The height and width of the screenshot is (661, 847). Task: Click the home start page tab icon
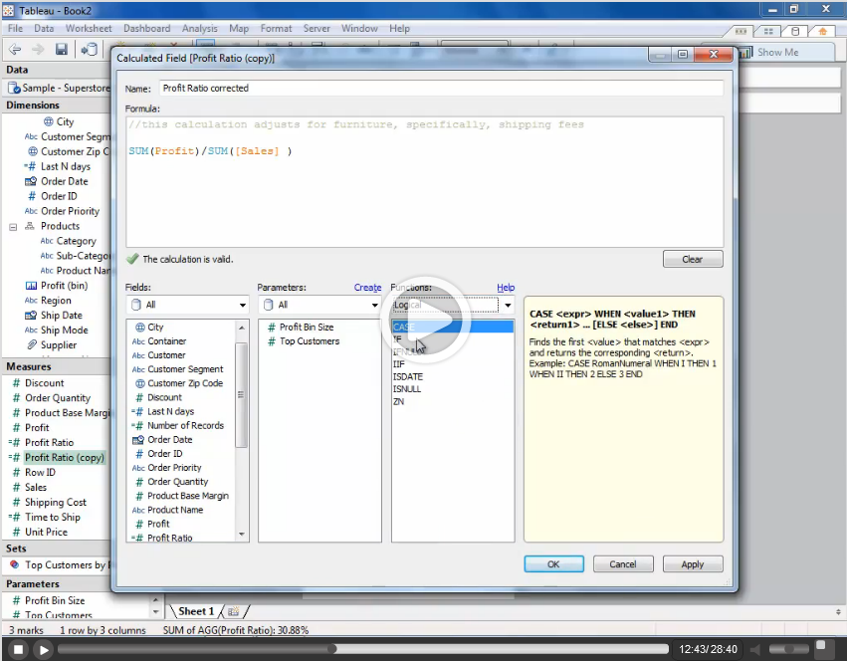pyautogui.click(x=822, y=31)
